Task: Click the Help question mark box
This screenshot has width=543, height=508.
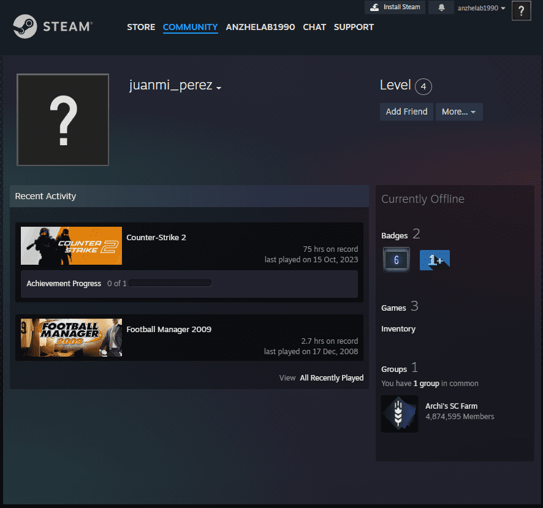Action: [x=521, y=10]
